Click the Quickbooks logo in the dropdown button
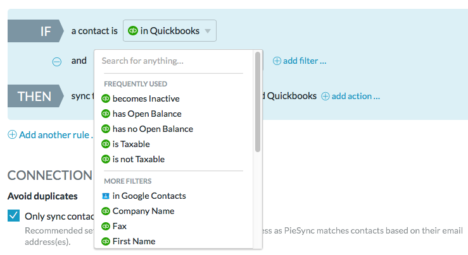468x255 pixels. point(133,31)
